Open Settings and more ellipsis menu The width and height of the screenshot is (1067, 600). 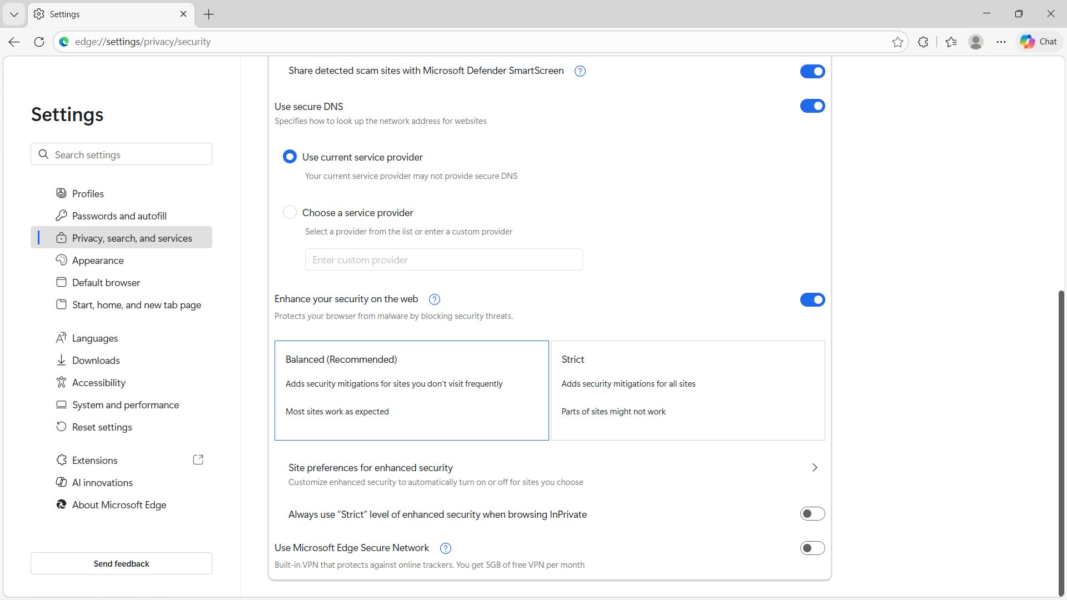click(1001, 42)
